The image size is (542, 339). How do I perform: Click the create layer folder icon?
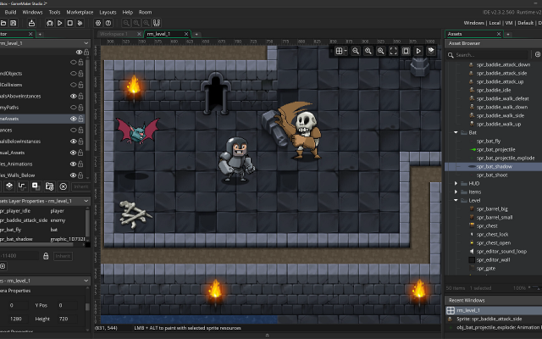49,186
